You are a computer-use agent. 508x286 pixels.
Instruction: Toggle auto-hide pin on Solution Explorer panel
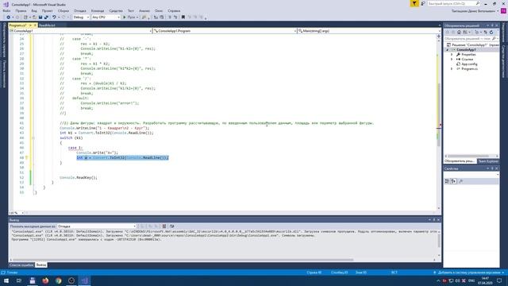(x=492, y=25)
